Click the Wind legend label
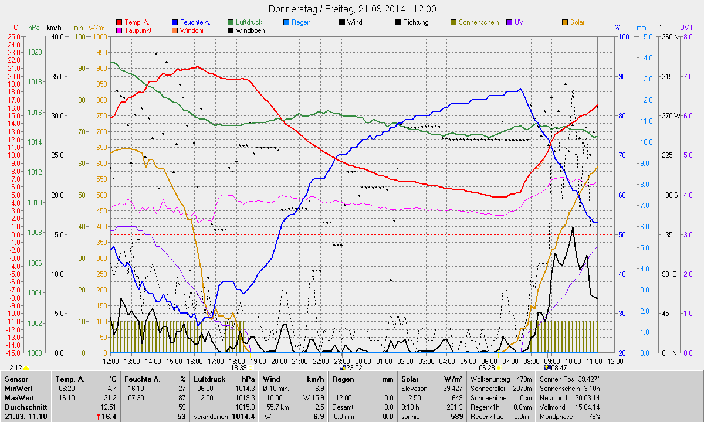Screen dimensions: 704x422 pyautogui.click(x=354, y=22)
